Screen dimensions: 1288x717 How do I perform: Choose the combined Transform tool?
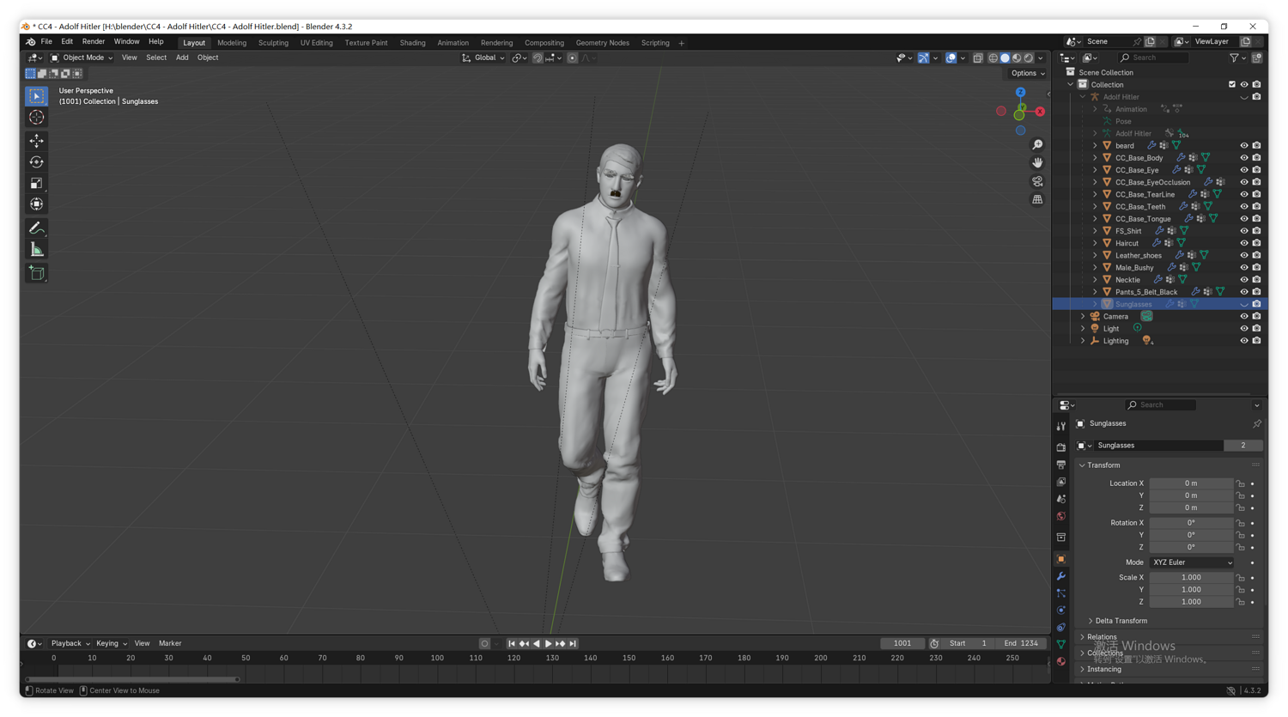36,204
